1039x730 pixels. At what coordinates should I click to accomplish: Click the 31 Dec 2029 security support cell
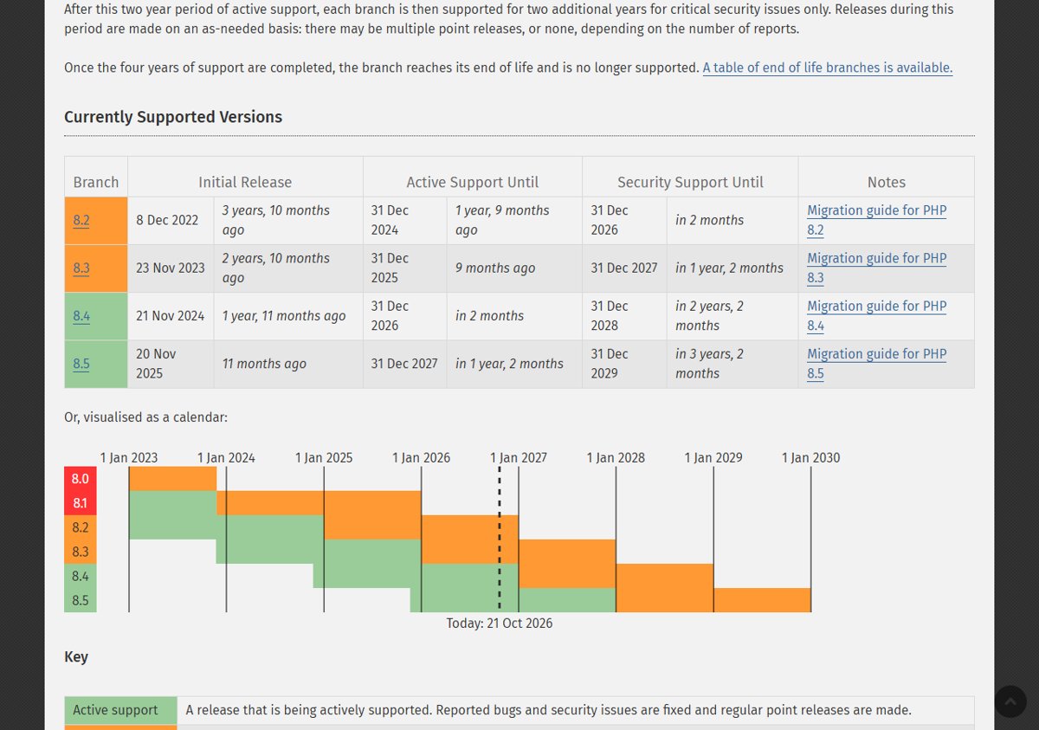click(624, 364)
